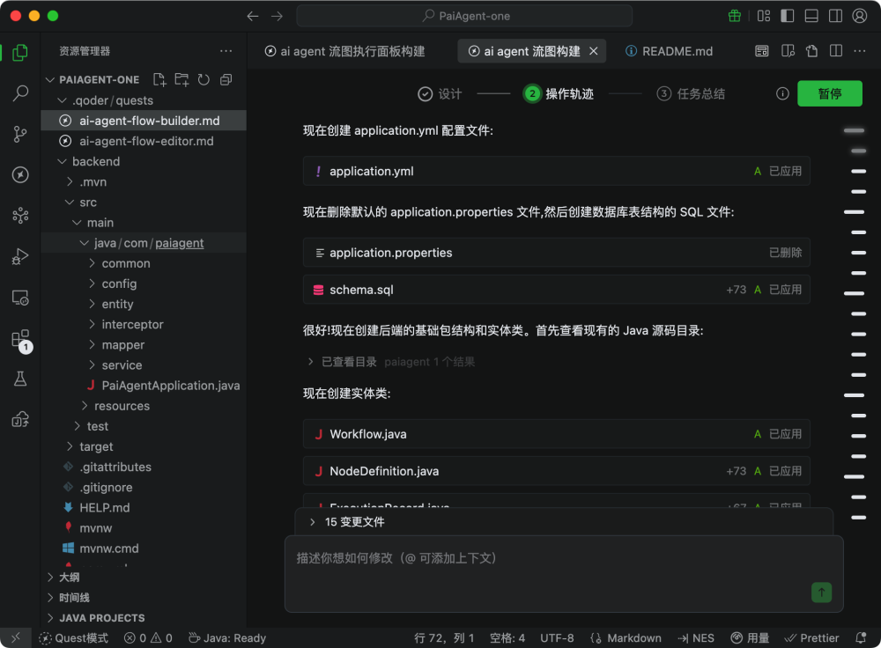Open Run and Debug view

pos(20,256)
